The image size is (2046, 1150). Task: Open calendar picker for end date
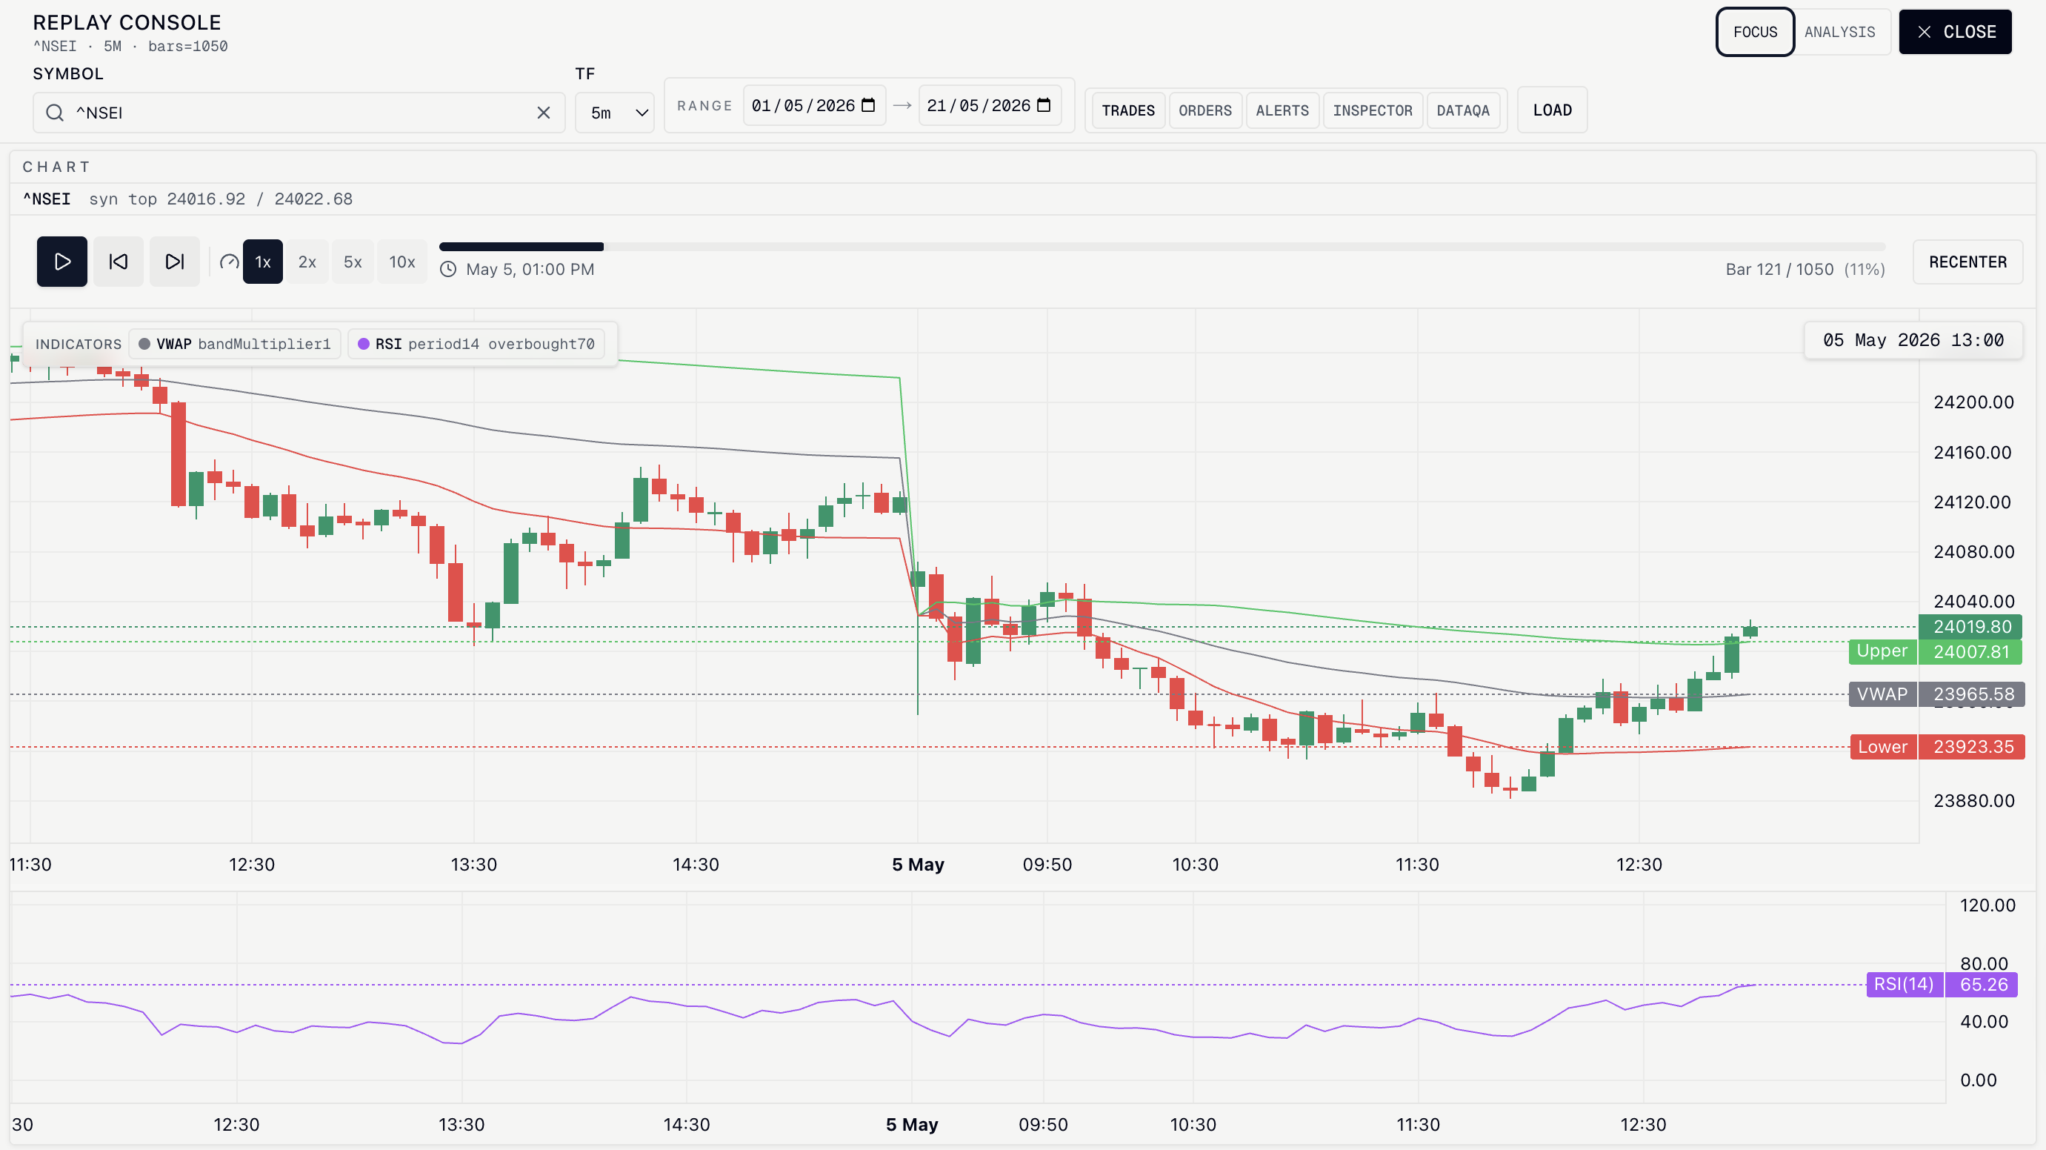(1044, 106)
